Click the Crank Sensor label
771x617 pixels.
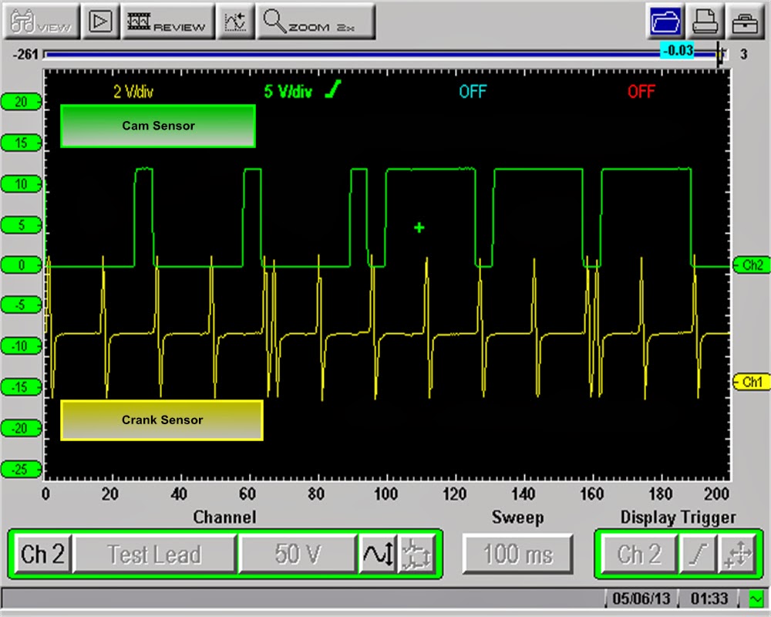click(161, 420)
